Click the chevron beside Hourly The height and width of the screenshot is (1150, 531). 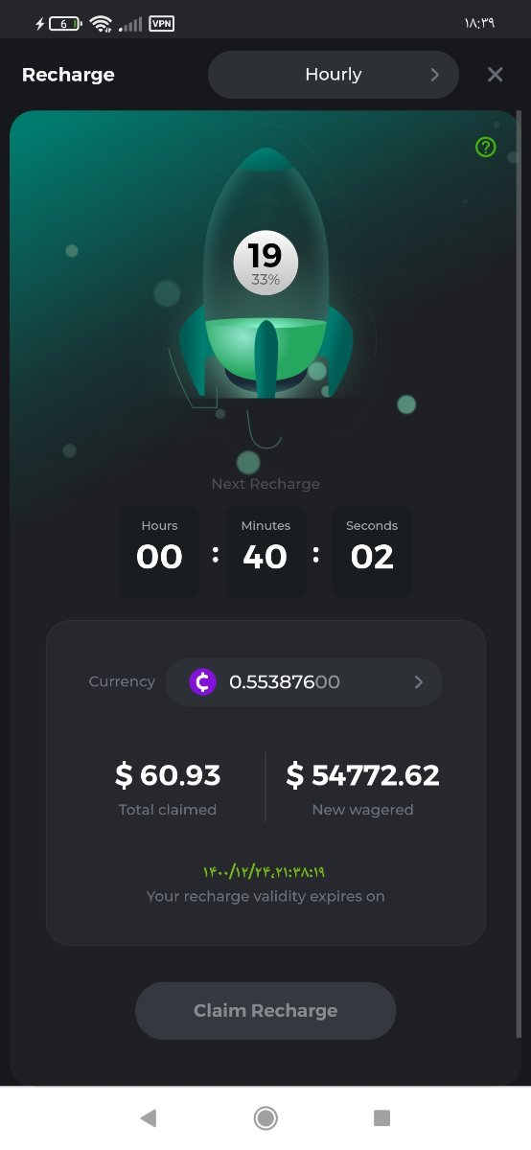coord(435,75)
